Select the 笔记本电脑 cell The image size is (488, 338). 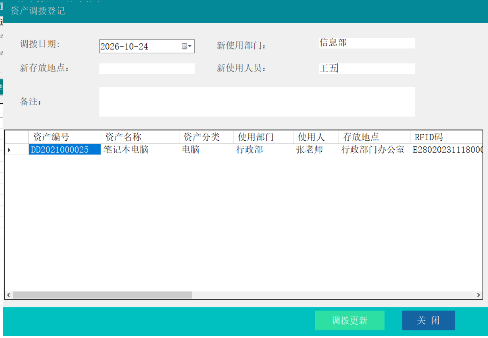(x=140, y=150)
